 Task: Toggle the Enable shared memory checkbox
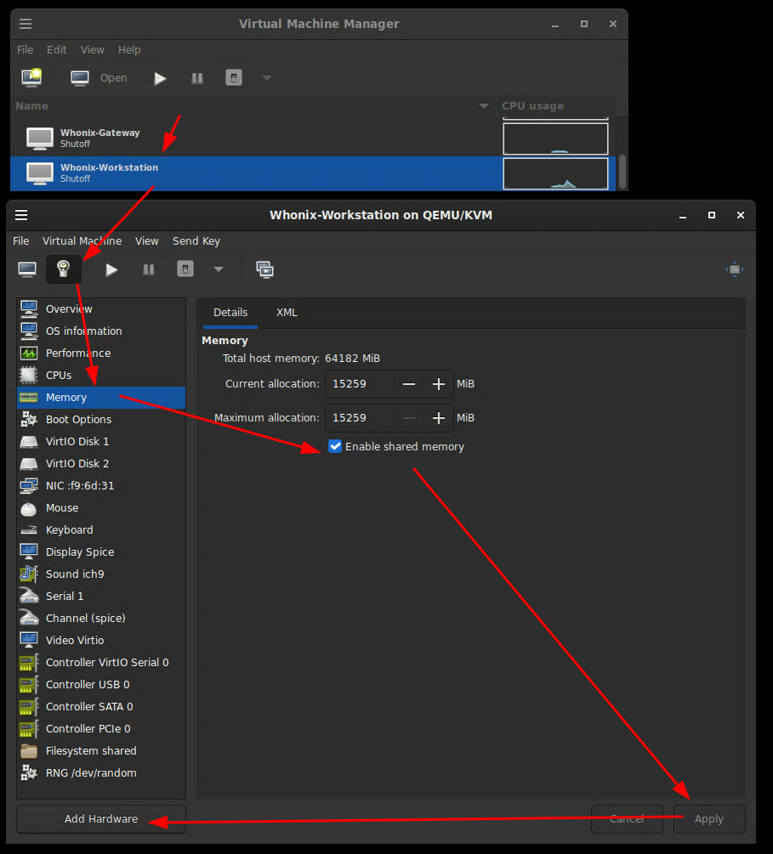tap(335, 447)
